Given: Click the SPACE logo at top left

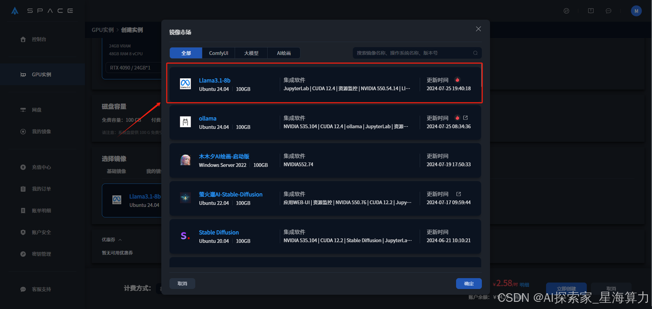Looking at the screenshot, I should pyautogui.click(x=42, y=11).
